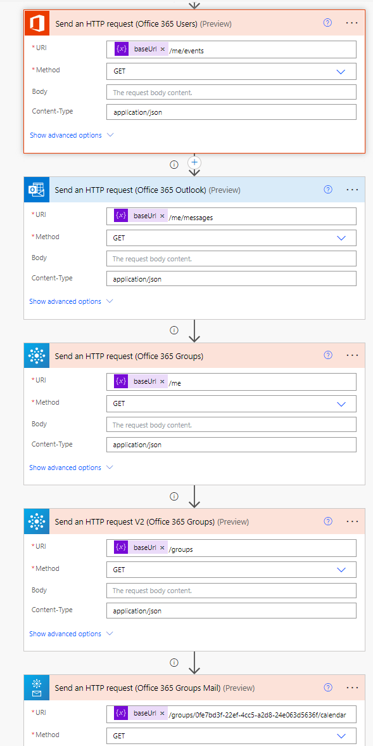Viewport: 373px width, 746px height.
Task: Open help for Office 365 Users action
Action: [327, 23]
